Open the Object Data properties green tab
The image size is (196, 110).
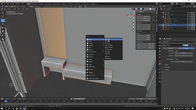tap(160, 75)
